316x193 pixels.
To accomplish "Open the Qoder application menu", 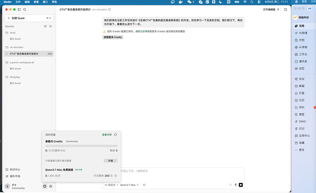I will pyautogui.click(x=8, y=2).
